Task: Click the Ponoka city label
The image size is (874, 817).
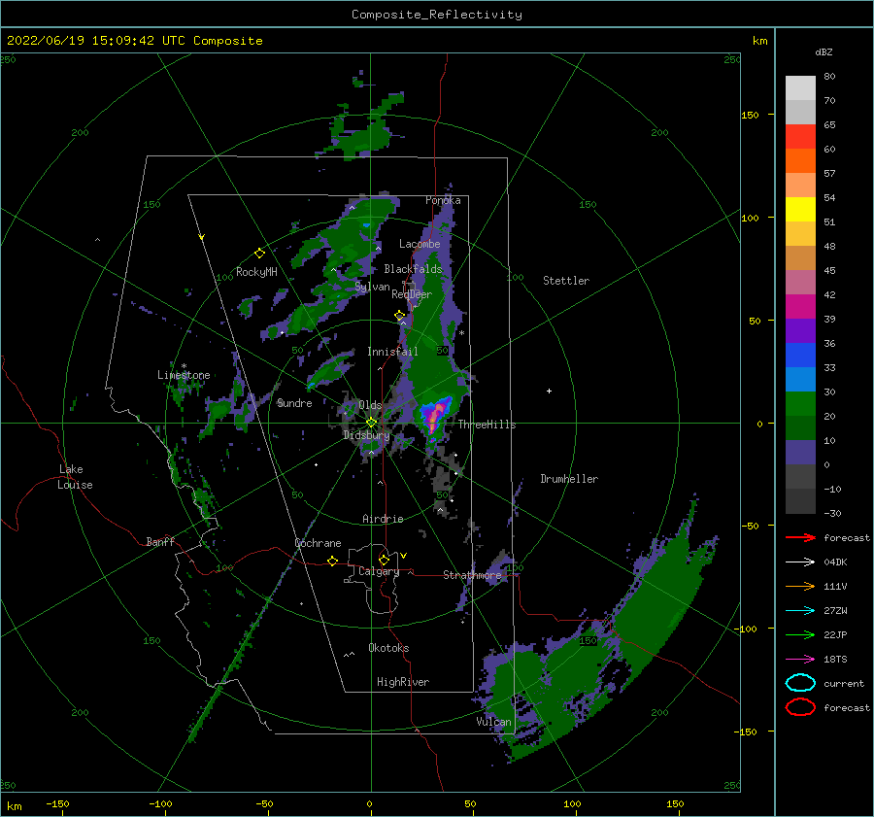Action: (x=443, y=200)
